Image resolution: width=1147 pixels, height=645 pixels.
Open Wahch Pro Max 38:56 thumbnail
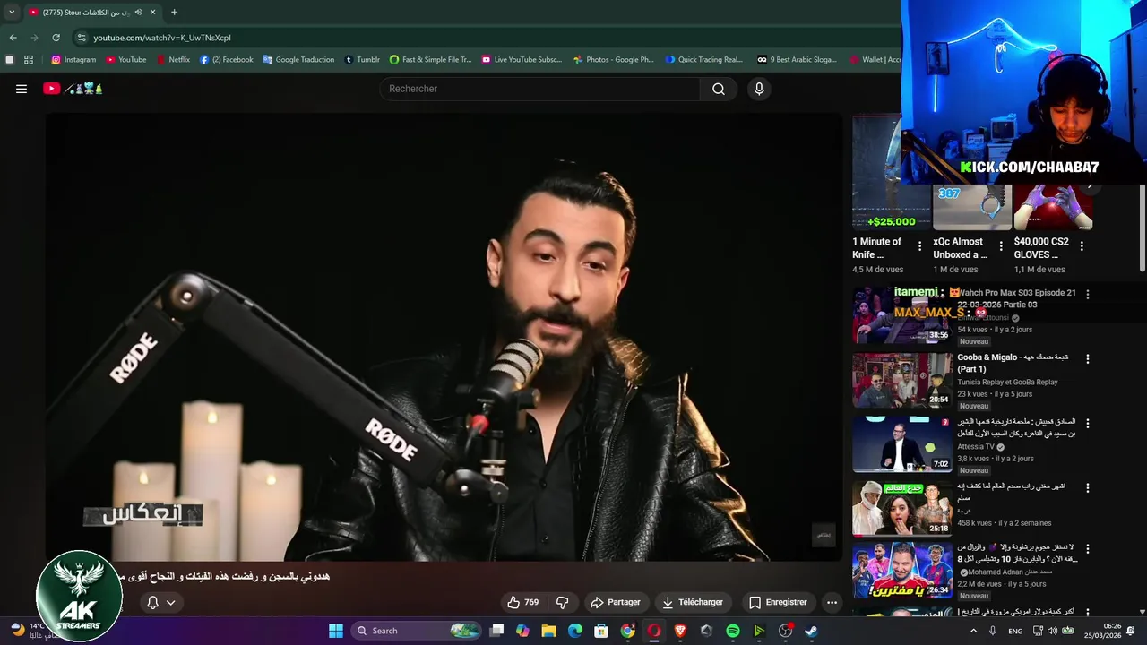902,315
